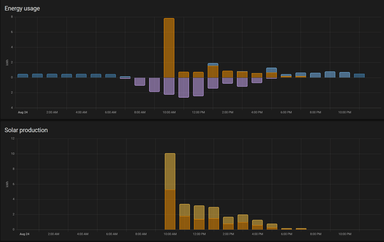The height and width of the screenshot is (242, 384).
Task: Click the tiny 6:00 PM Solar production bar
Action: [287, 229]
